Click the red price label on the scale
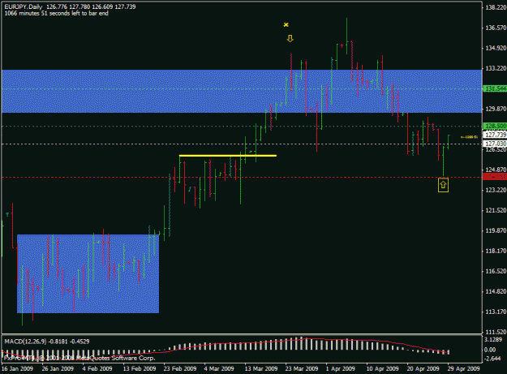Viewport: 507px width, 374px height. pos(494,177)
